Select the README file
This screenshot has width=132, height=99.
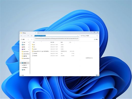point(35,56)
